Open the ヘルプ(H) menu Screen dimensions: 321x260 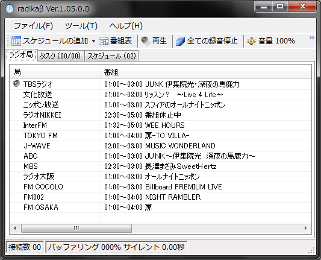(x=126, y=26)
